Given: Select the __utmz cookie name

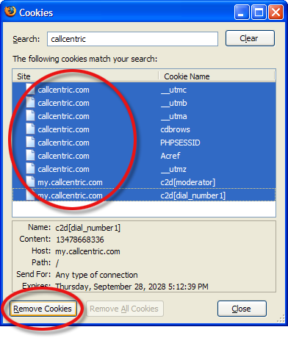Looking at the screenshot, I should click(173, 169).
